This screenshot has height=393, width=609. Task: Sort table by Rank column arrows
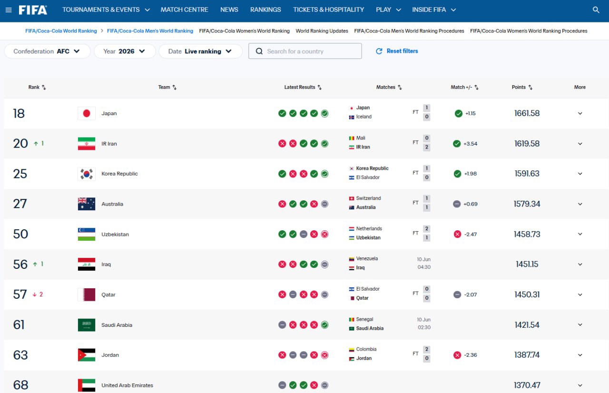click(44, 88)
